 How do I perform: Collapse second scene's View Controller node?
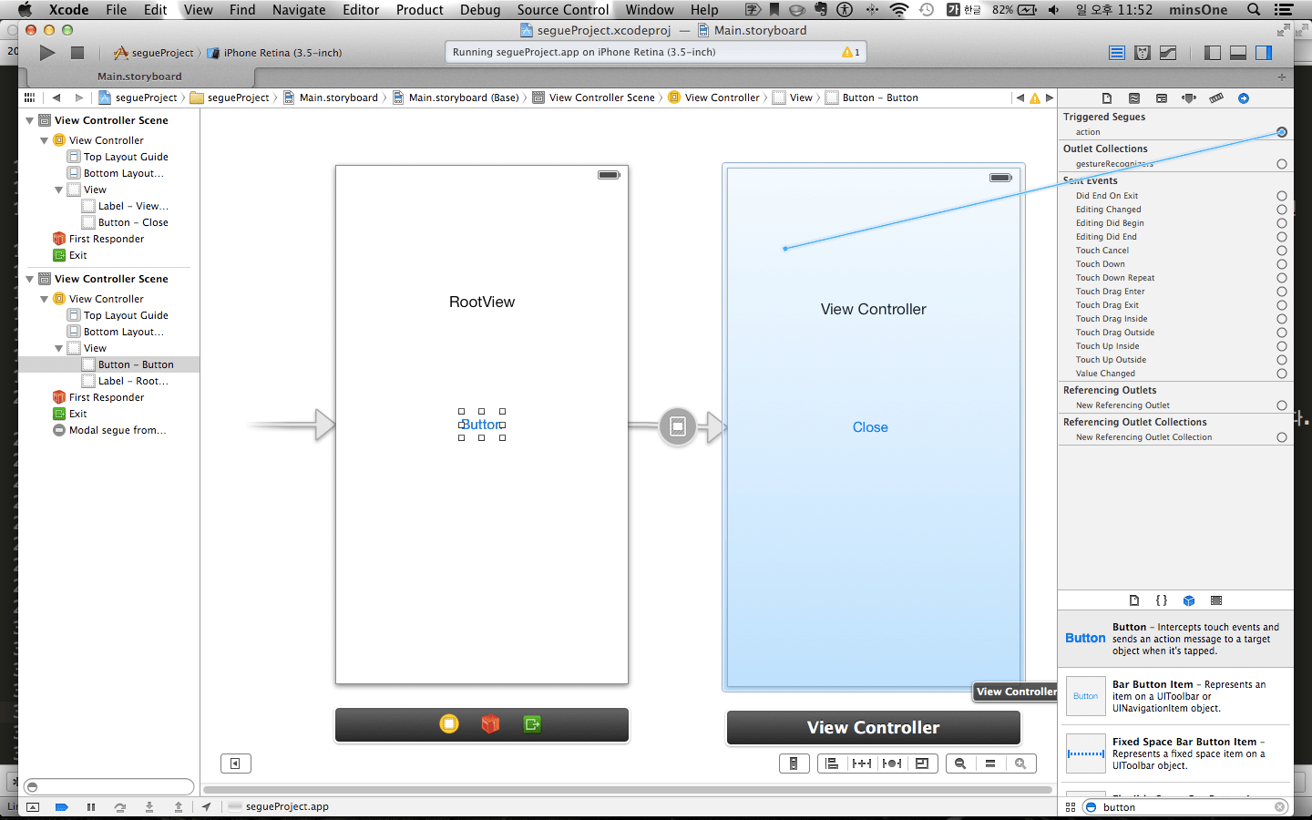(x=45, y=299)
